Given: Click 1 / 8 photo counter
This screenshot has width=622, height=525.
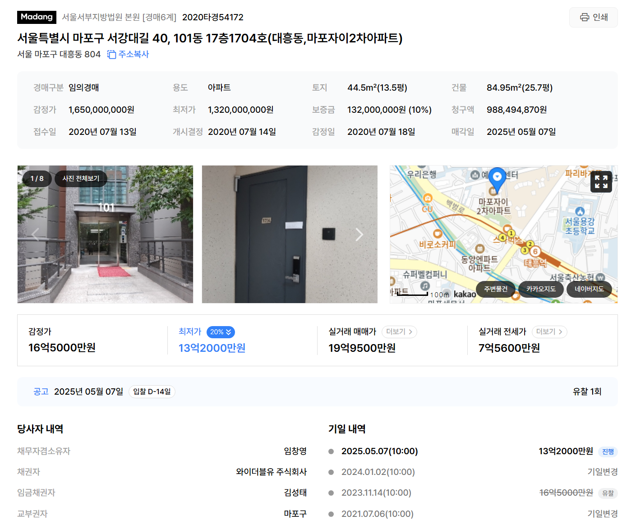Looking at the screenshot, I should point(37,179).
